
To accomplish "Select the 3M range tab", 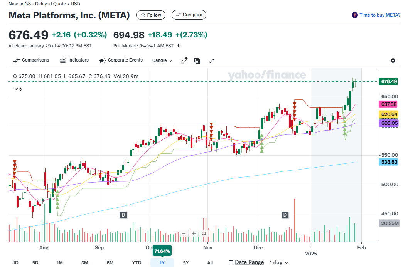I will point(84,263).
